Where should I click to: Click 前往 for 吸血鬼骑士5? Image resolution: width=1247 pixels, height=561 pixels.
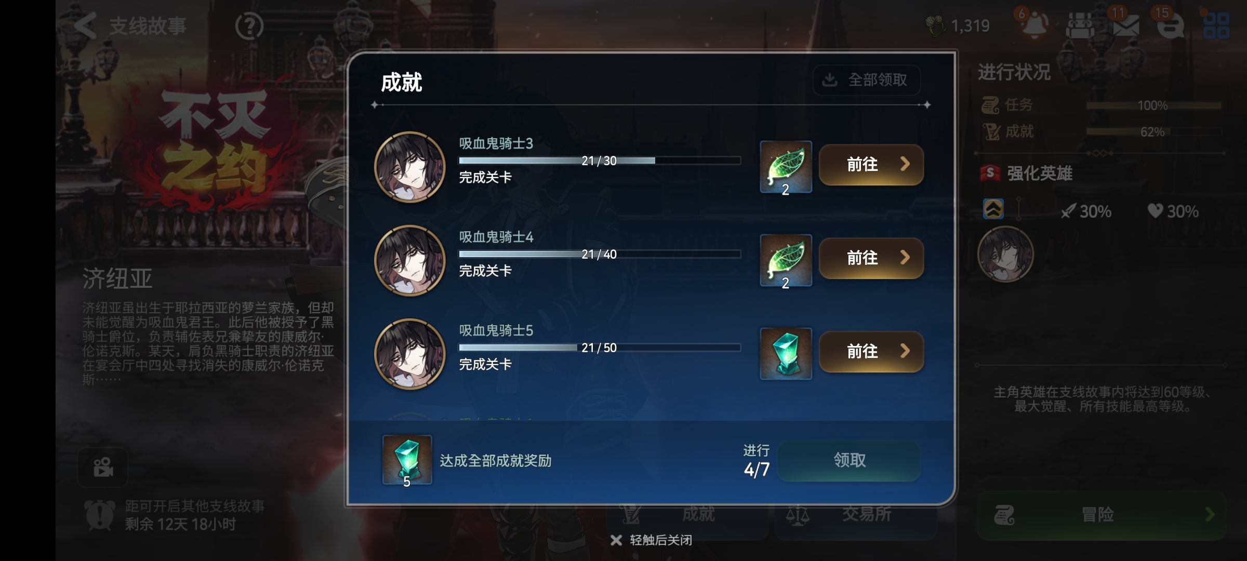(871, 352)
